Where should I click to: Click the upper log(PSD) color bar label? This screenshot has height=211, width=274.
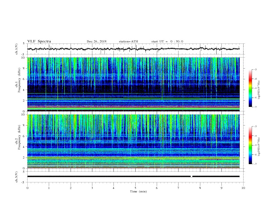click(259, 90)
